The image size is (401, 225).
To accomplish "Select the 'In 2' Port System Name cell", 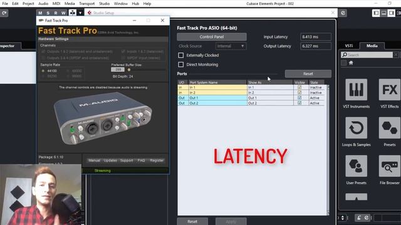I will tap(217, 92).
